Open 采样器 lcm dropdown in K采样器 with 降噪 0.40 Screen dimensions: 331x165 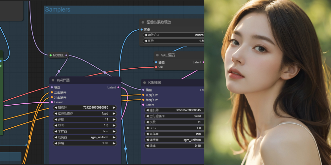click(174, 134)
